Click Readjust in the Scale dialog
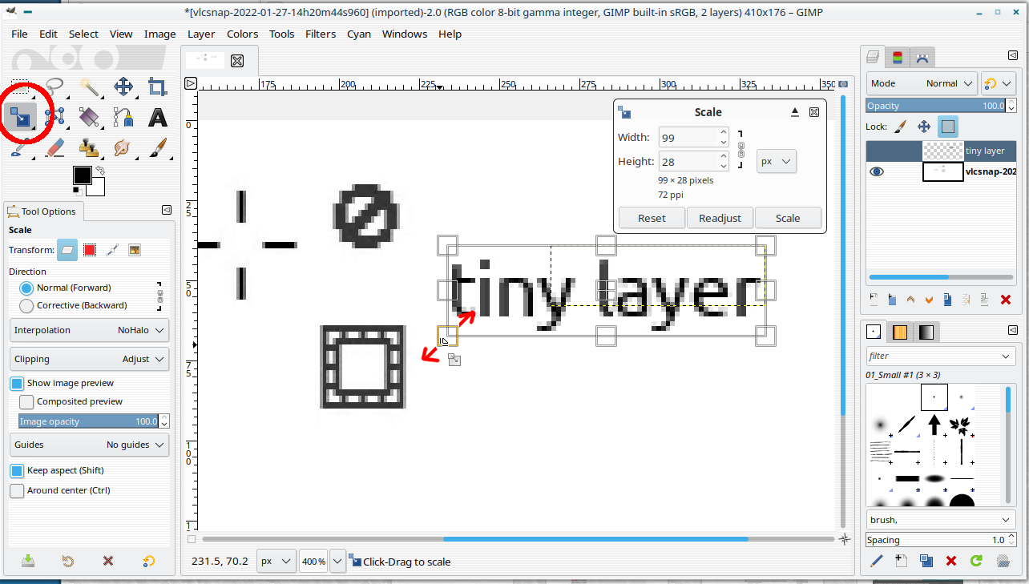1029x584 pixels. click(x=720, y=218)
